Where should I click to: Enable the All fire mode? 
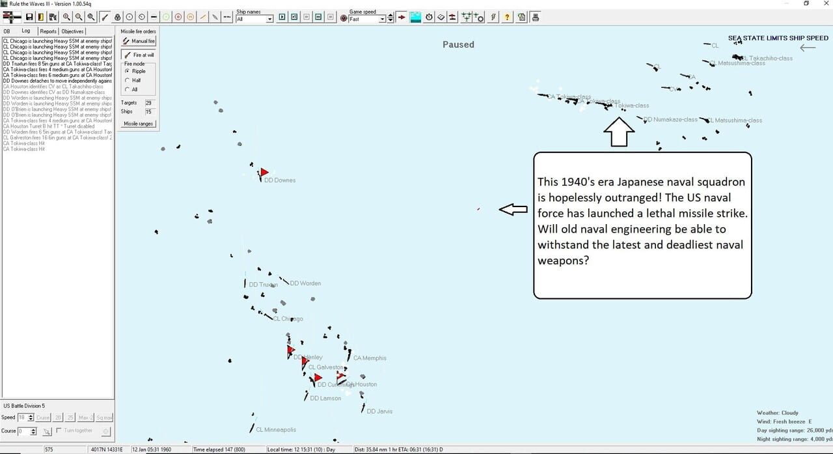[x=128, y=89]
